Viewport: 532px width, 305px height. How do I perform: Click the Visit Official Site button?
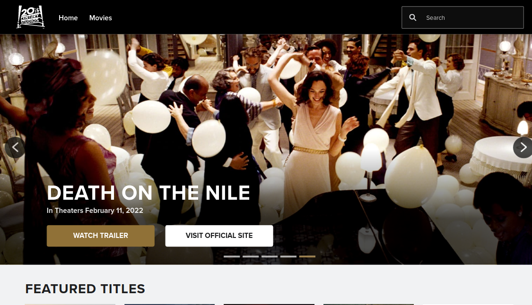(x=219, y=236)
